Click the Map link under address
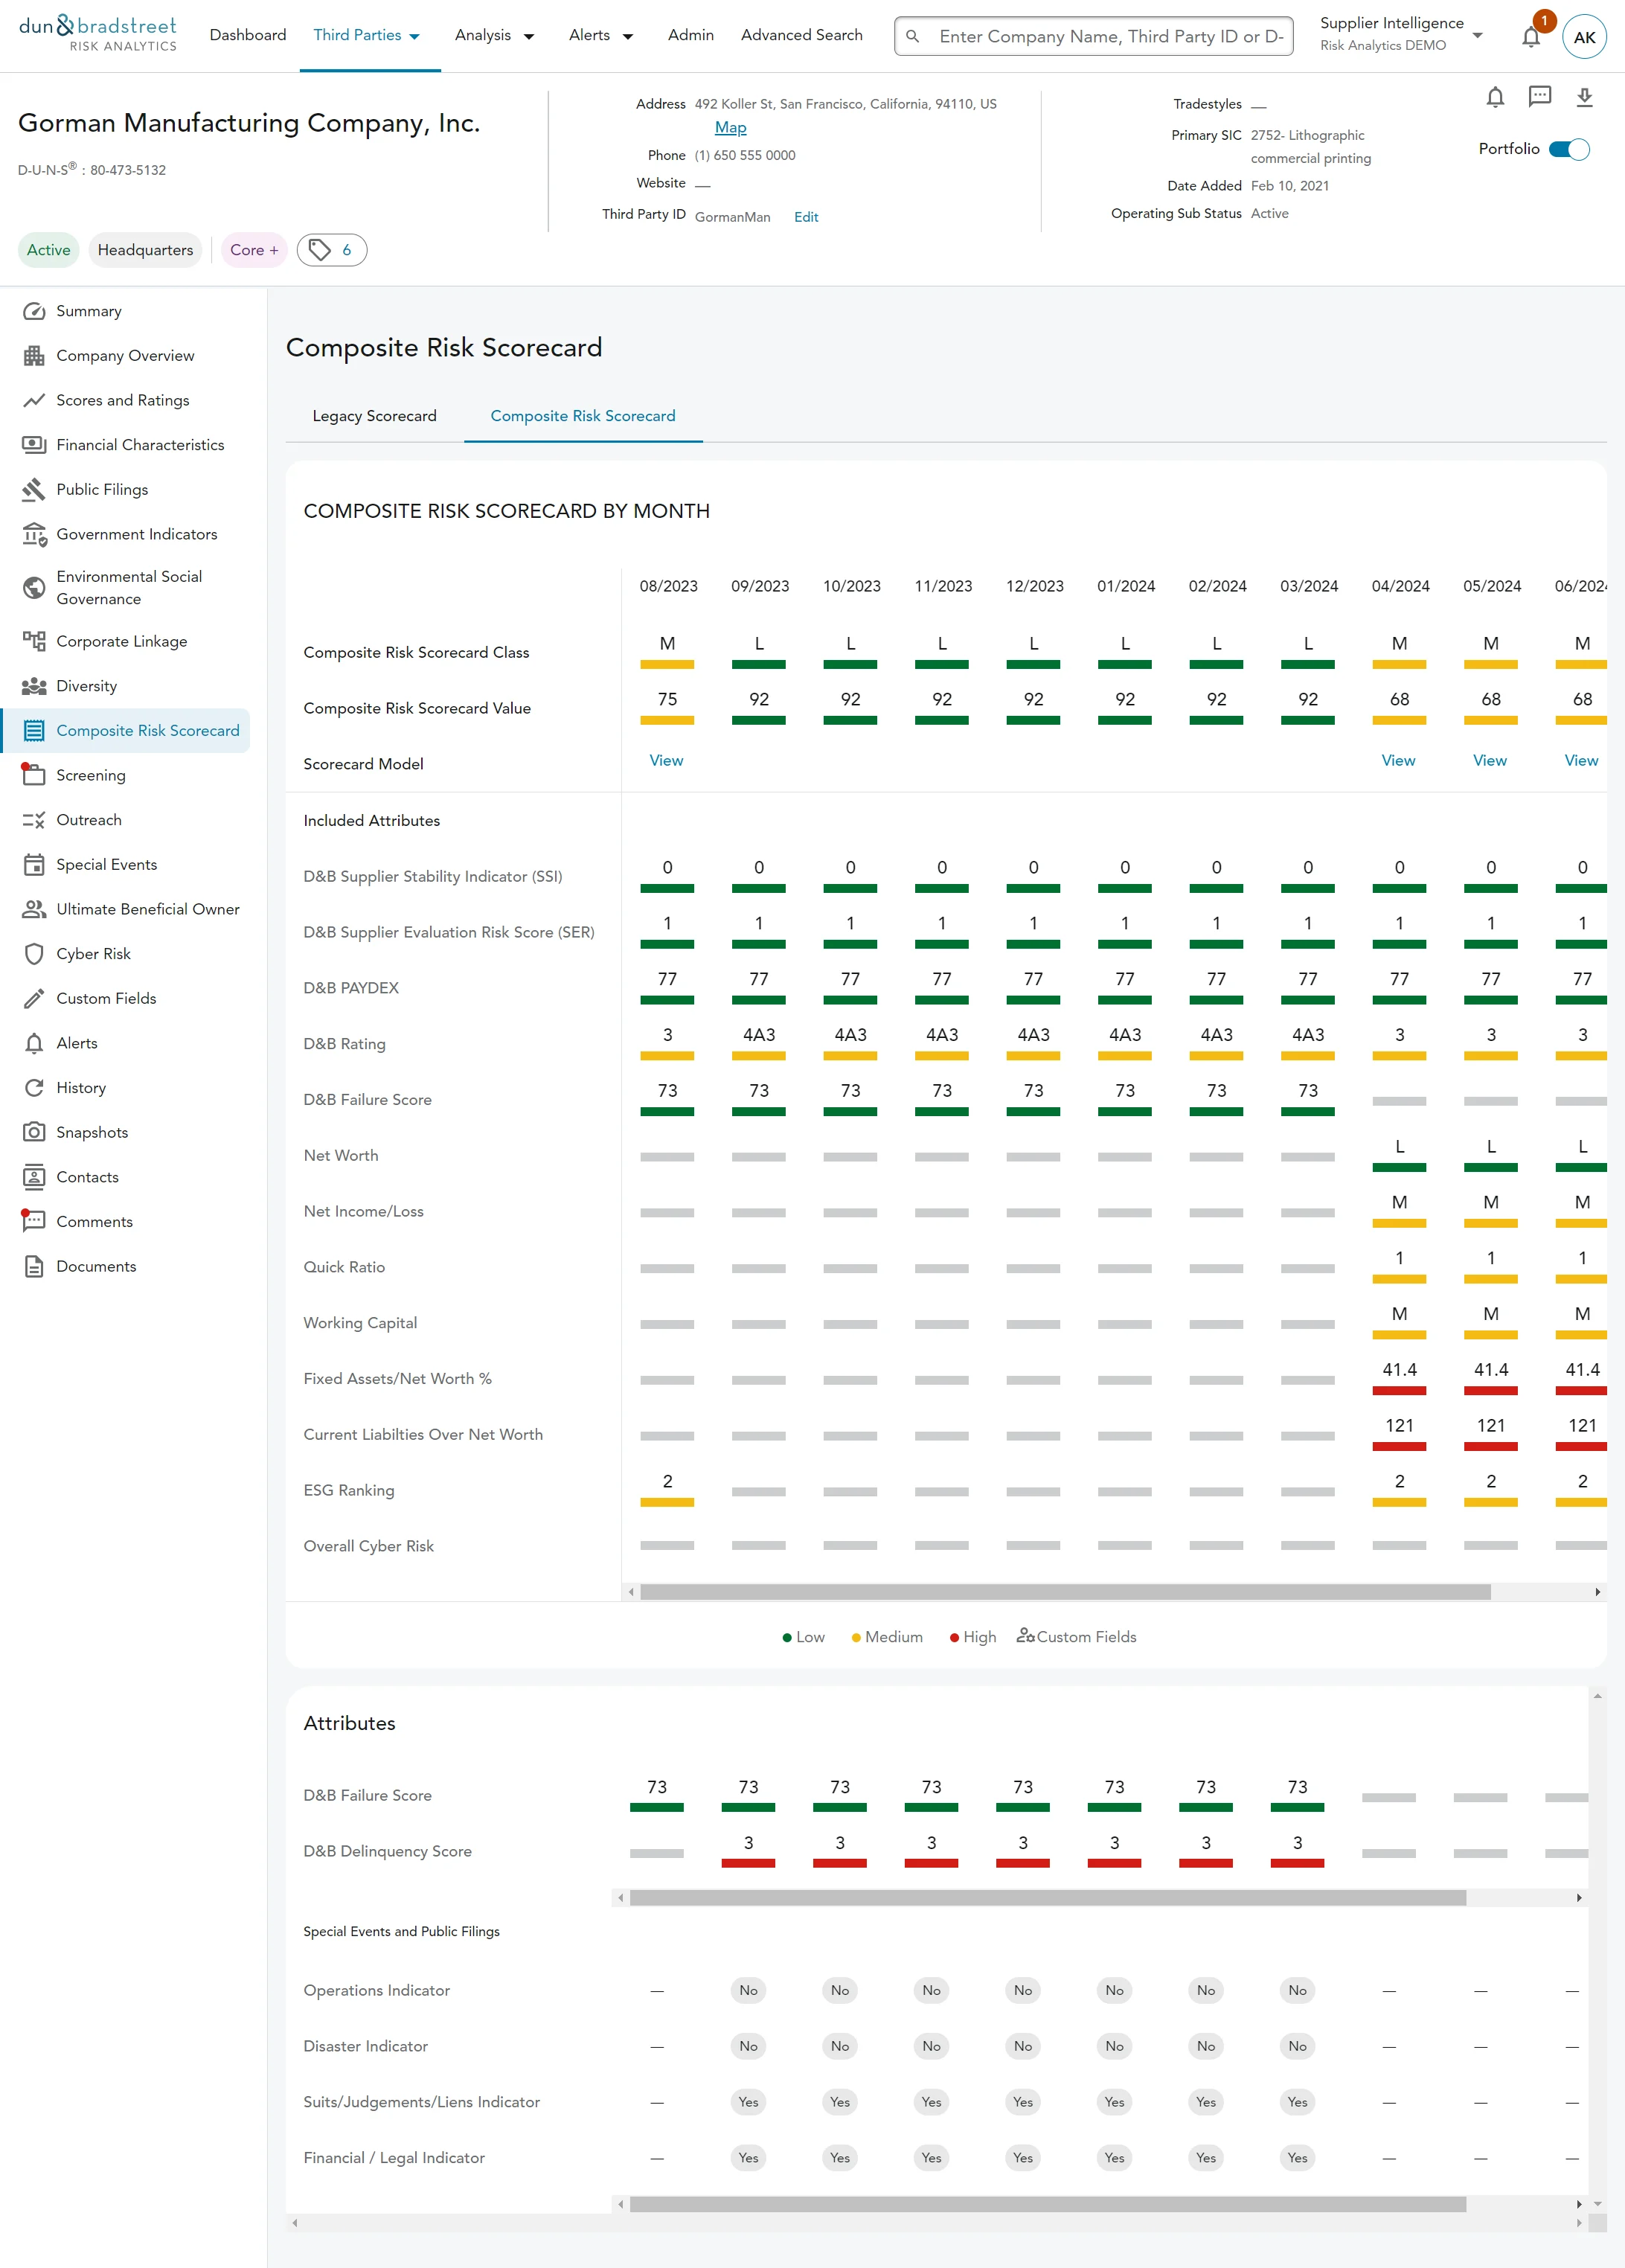Viewport: 1625px width, 2268px height. click(x=730, y=127)
